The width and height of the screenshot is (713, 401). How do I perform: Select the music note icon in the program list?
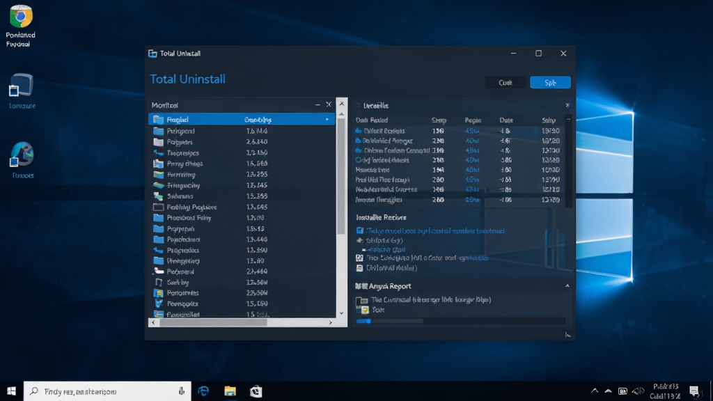158,283
